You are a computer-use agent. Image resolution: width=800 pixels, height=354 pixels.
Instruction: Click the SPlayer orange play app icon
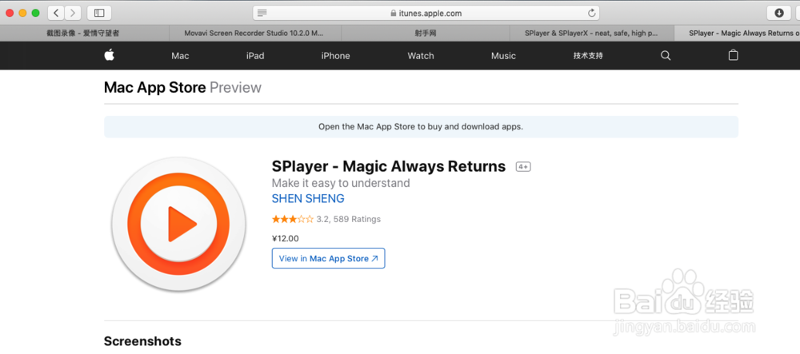pyautogui.click(x=178, y=223)
